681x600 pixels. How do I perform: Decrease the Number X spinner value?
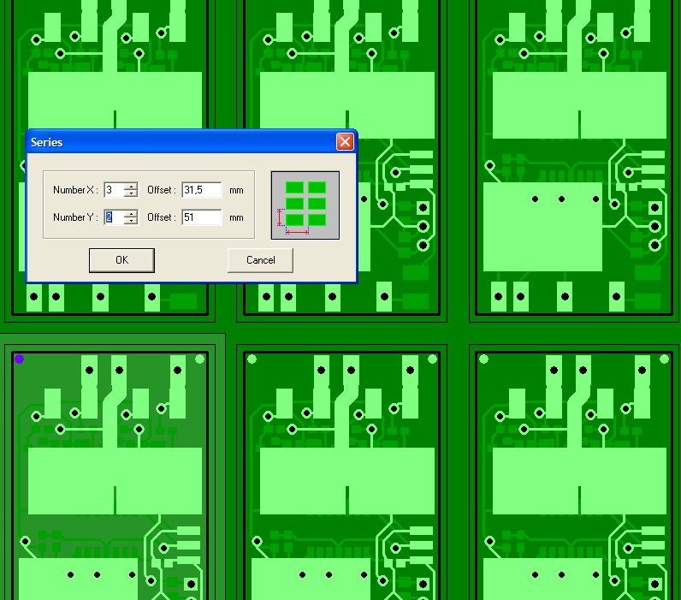(131, 193)
